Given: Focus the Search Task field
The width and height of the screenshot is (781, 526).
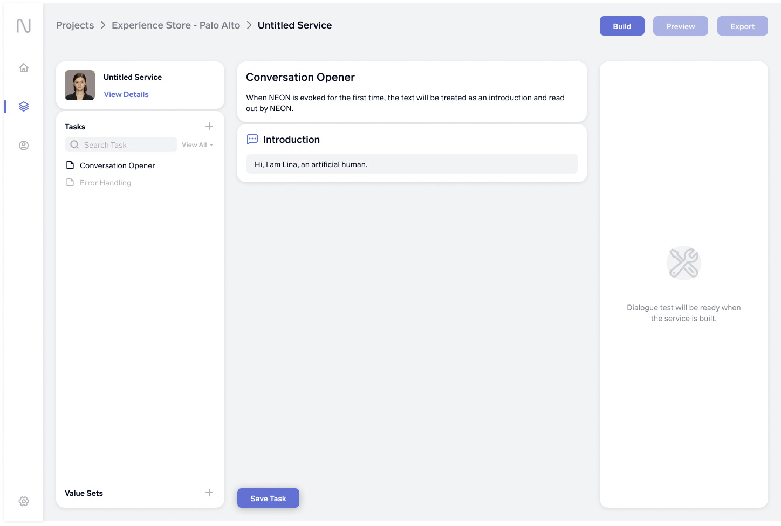Looking at the screenshot, I should coord(127,145).
